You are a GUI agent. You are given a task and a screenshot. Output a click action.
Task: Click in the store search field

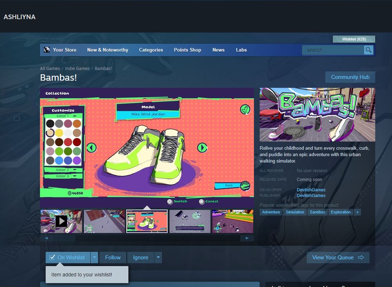point(333,50)
